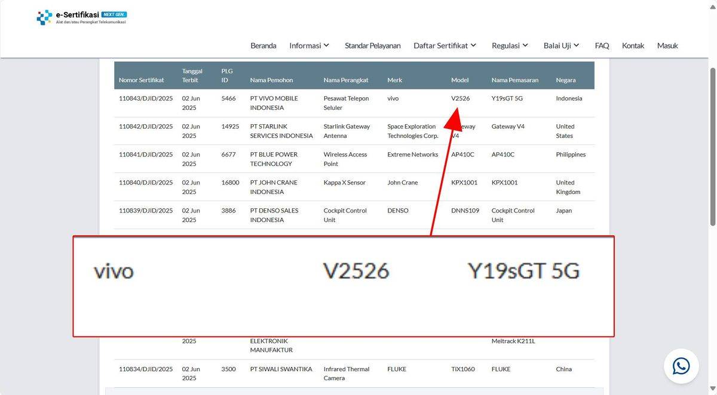Open the Kontak page

[633, 45]
